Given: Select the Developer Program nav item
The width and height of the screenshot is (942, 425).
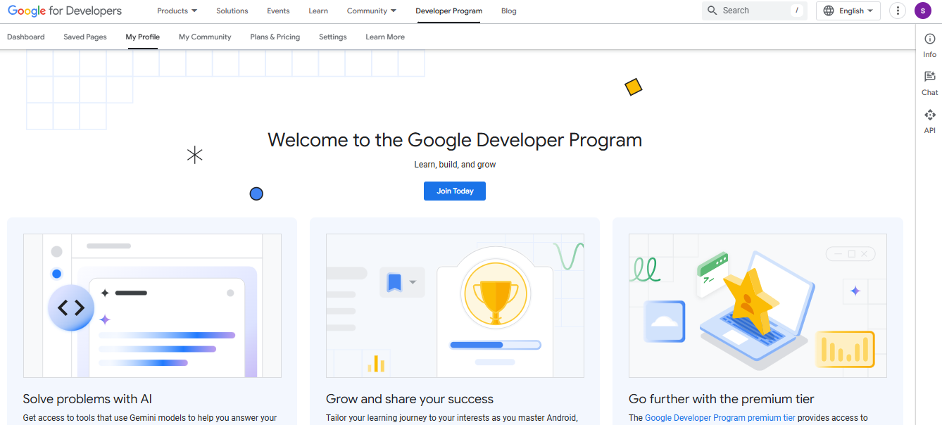Looking at the screenshot, I should 449,11.
